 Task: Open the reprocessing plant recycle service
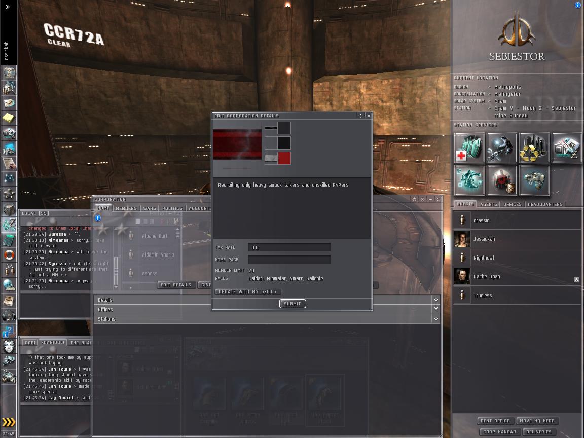point(534,148)
